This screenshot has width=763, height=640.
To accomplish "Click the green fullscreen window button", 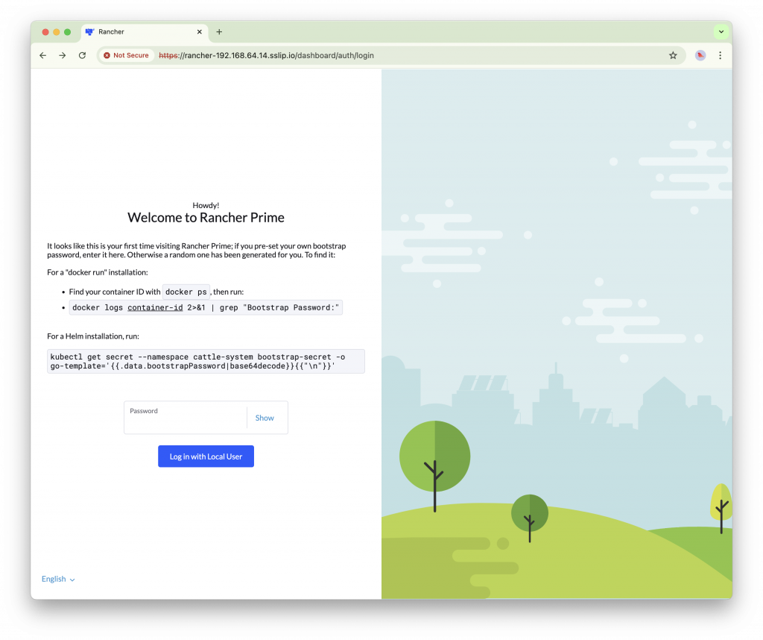I will [67, 32].
